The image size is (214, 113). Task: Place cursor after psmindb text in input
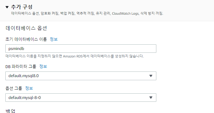[x=24, y=49]
